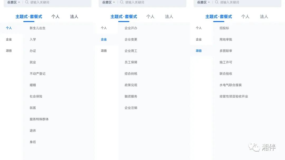Open the 岳麓区 dropdown in the middle panel
Viewport: 285px width, 160px height.
coord(108,2)
